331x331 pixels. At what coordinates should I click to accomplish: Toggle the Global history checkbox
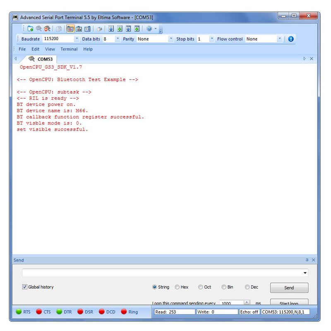point(25,287)
